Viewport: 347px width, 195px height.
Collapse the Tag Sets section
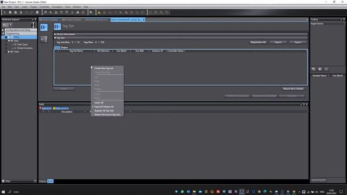coord(55,38)
